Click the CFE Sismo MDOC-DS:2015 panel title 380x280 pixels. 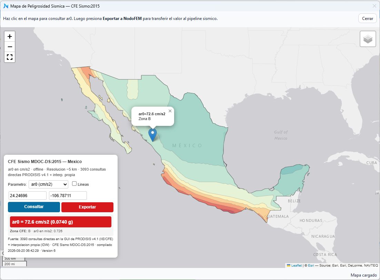(x=45, y=162)
